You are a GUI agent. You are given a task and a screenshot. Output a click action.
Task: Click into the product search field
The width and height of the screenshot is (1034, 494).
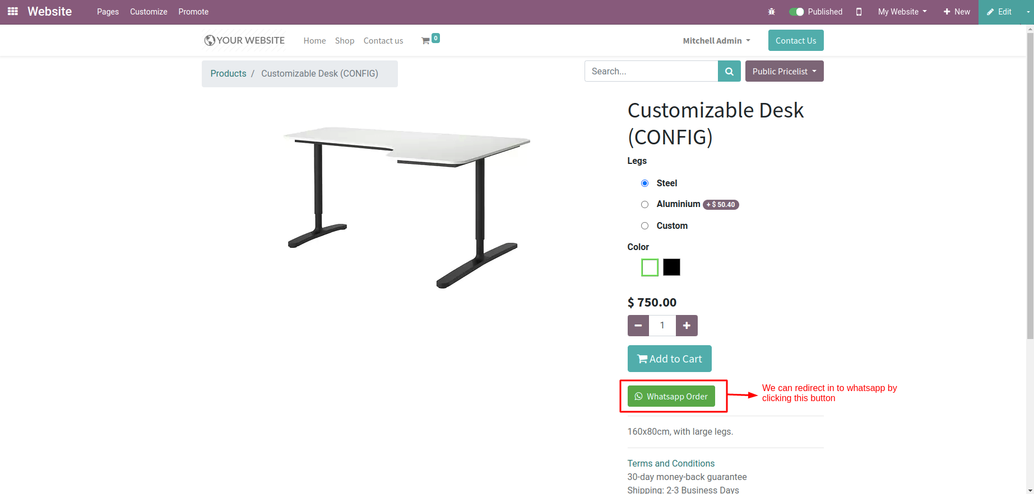[x=651, y=72]
